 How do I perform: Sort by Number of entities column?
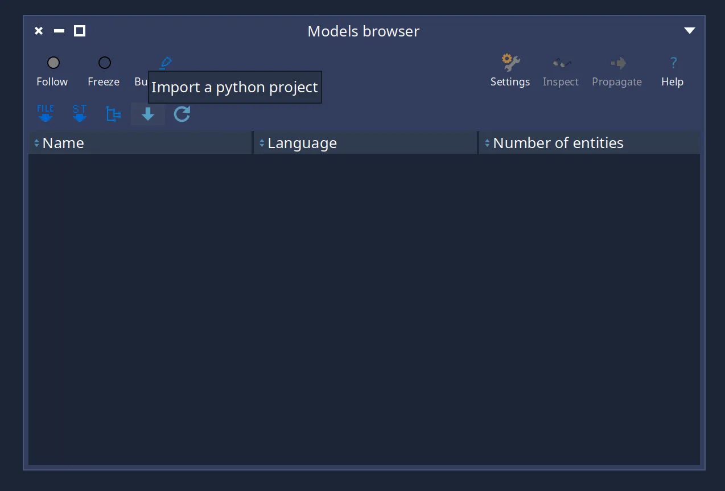point(590,143)
